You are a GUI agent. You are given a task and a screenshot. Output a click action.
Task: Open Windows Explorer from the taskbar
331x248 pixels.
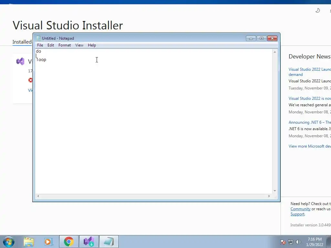pos(29,242)
